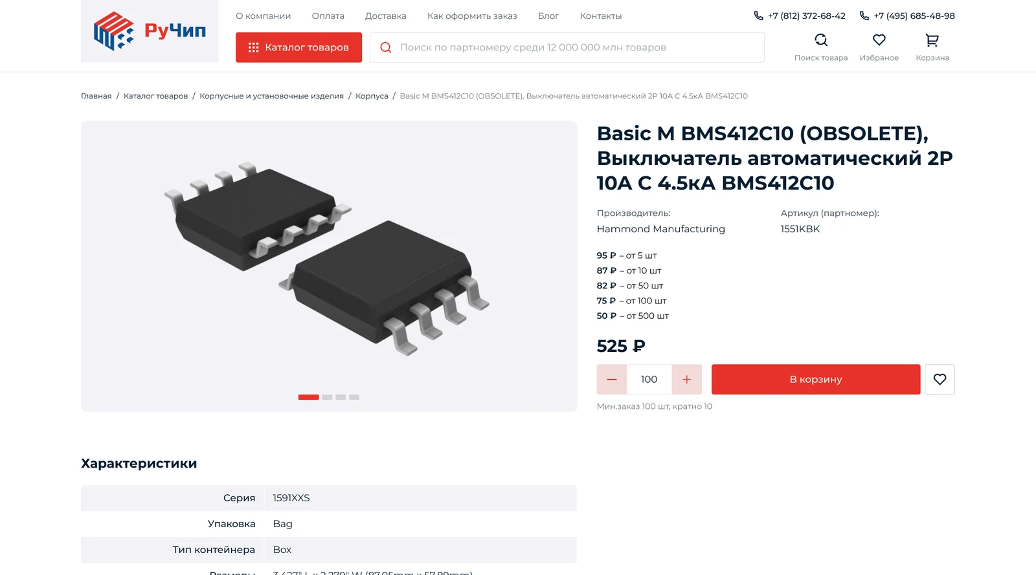Select the second image slider indicator

point(327,397)
